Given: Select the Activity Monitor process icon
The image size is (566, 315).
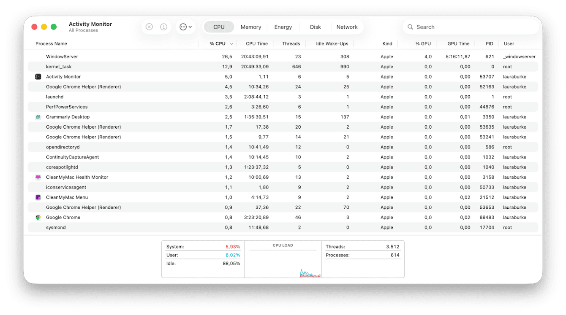Looking at the screenshot, I should (x=38, y=76).
